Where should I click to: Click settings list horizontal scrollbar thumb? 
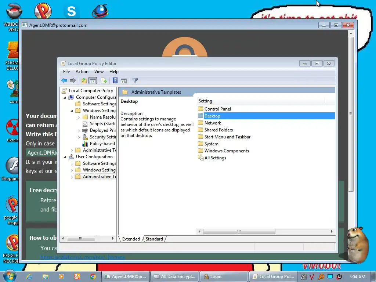click(239, 231)
